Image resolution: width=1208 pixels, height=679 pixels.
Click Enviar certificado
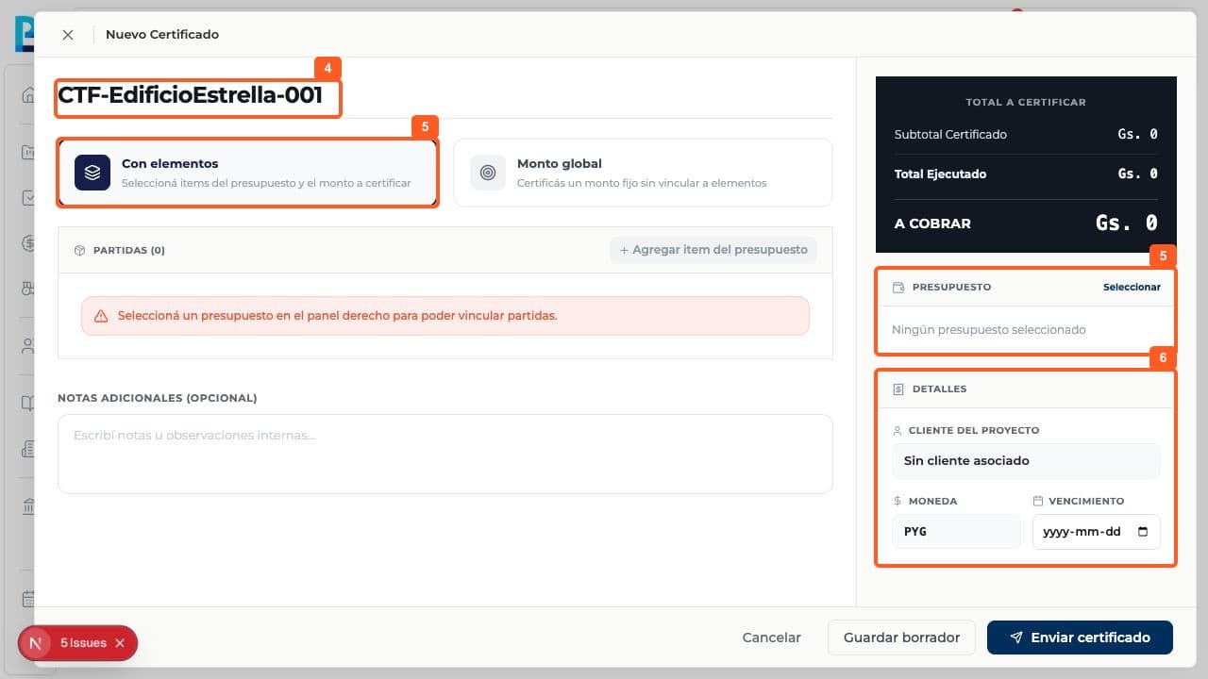[x=1080, y=638]
